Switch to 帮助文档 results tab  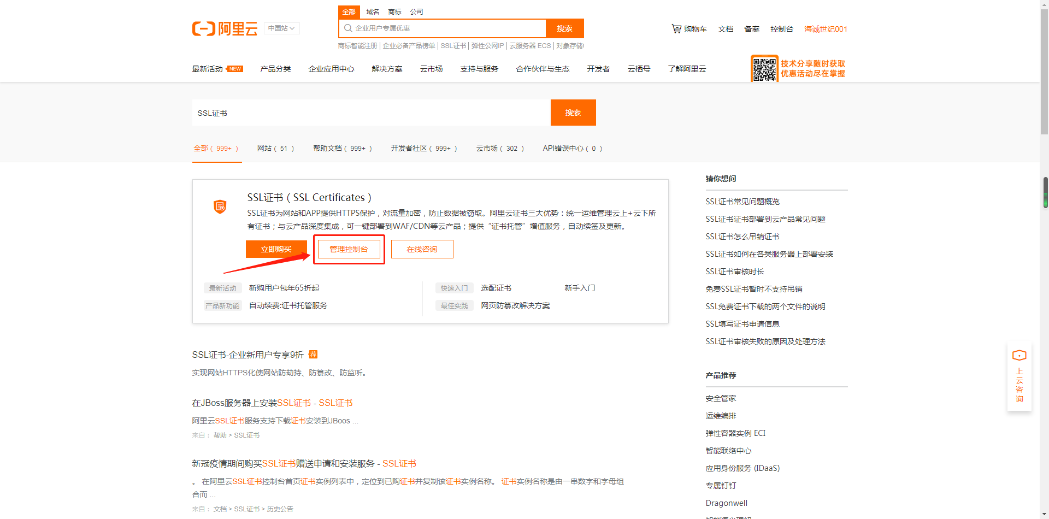343,148
